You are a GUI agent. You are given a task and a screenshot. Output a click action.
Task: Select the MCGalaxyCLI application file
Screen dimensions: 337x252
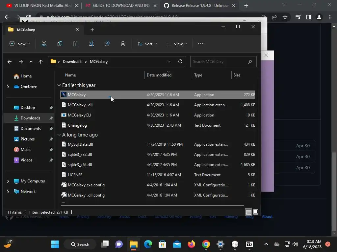158,115
